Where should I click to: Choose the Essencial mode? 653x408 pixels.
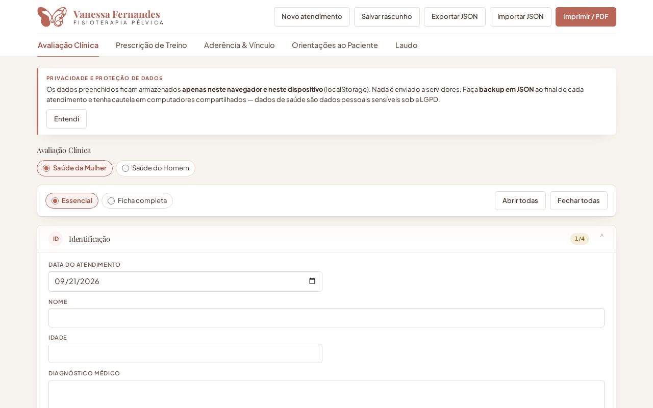[x=72, y=201]
